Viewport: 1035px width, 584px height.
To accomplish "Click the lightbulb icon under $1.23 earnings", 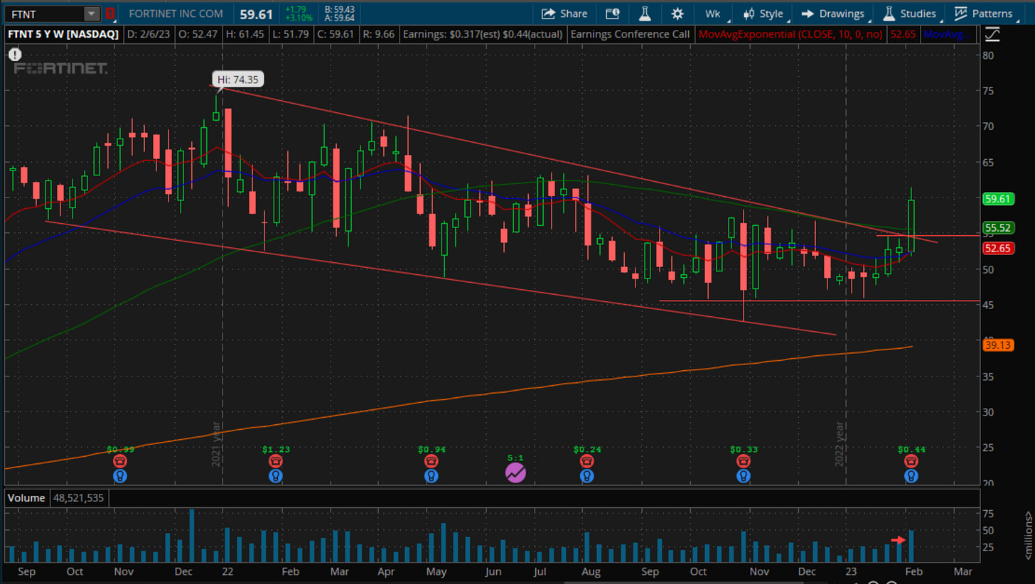I will pos(276,475).
